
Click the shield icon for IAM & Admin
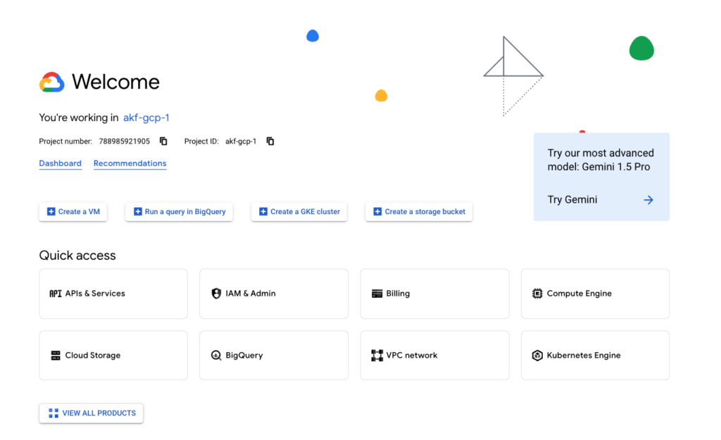(x=216, y=294)
